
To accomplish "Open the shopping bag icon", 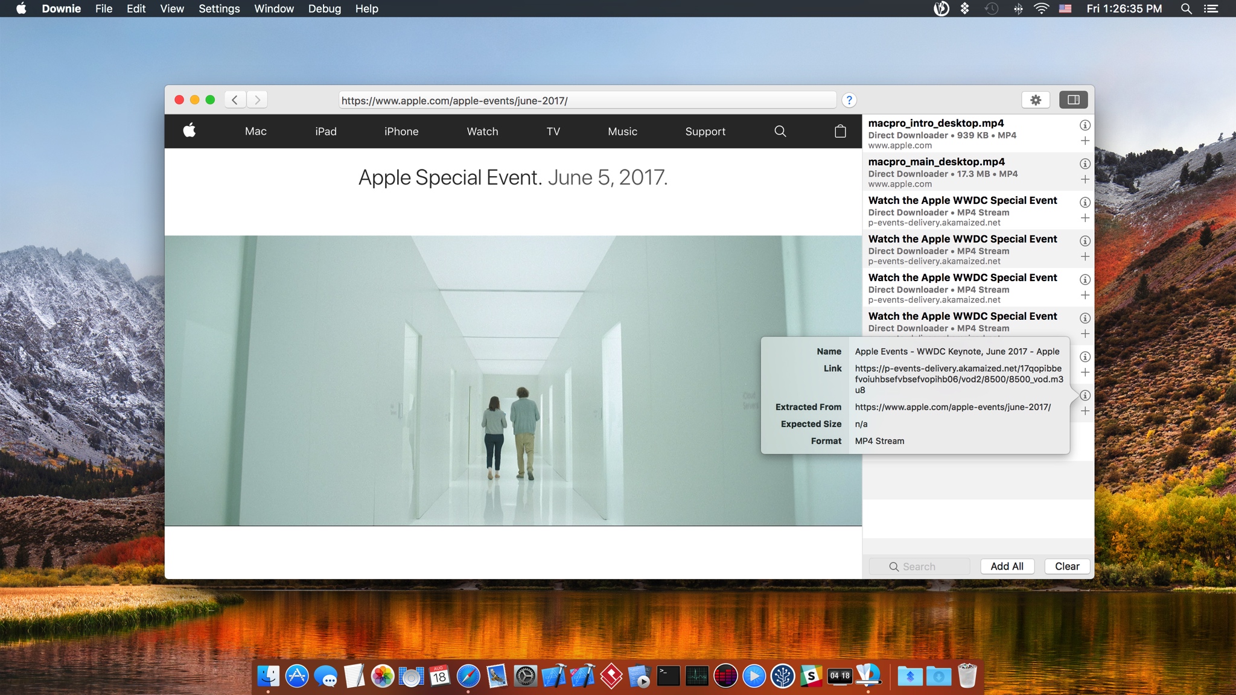I will 840,131.
